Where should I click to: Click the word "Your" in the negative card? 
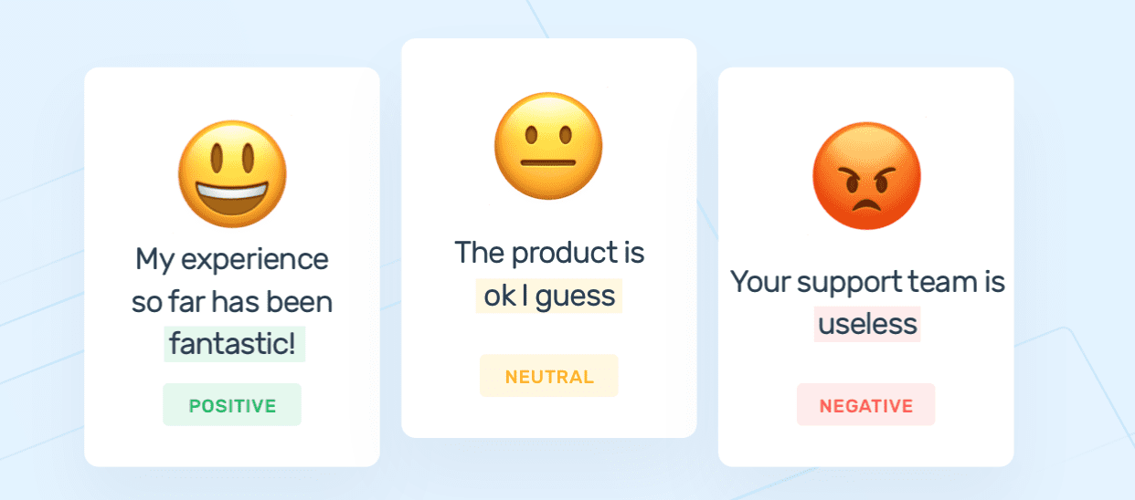coord(761,282)
